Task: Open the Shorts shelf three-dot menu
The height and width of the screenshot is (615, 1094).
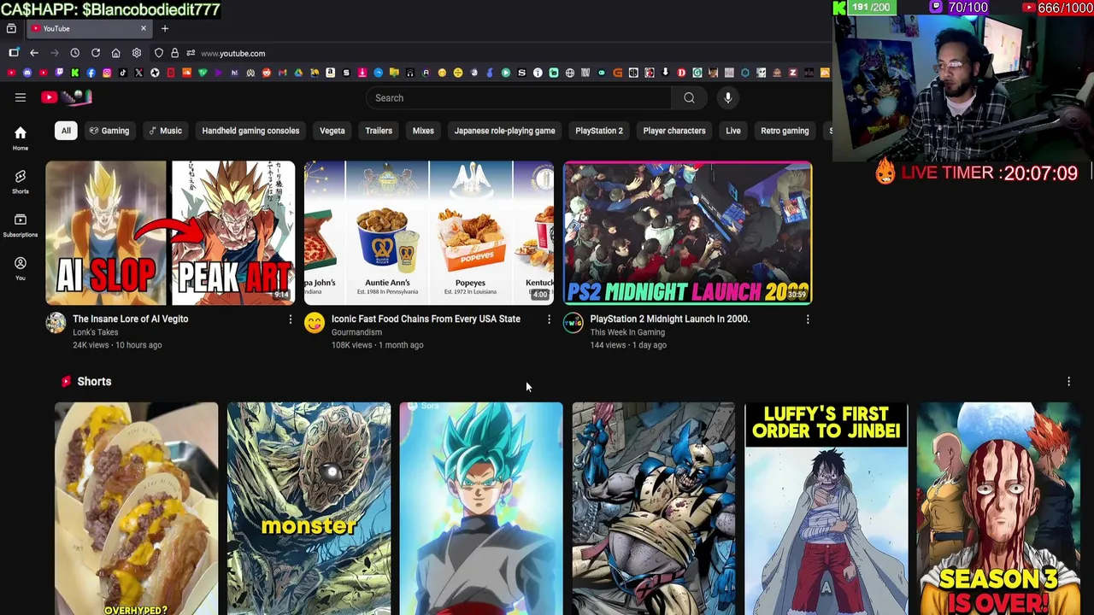Action: coord(1068,382)
